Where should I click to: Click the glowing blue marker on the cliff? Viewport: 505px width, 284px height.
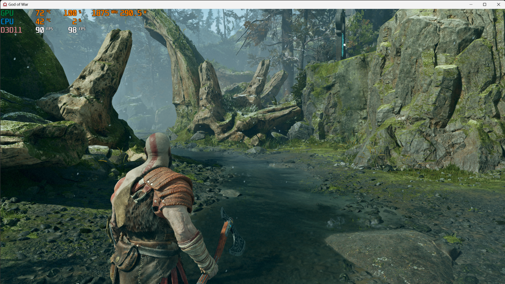(343, 45)
